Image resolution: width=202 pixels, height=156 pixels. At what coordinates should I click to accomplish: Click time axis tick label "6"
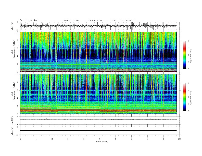(x=116, y=139)
